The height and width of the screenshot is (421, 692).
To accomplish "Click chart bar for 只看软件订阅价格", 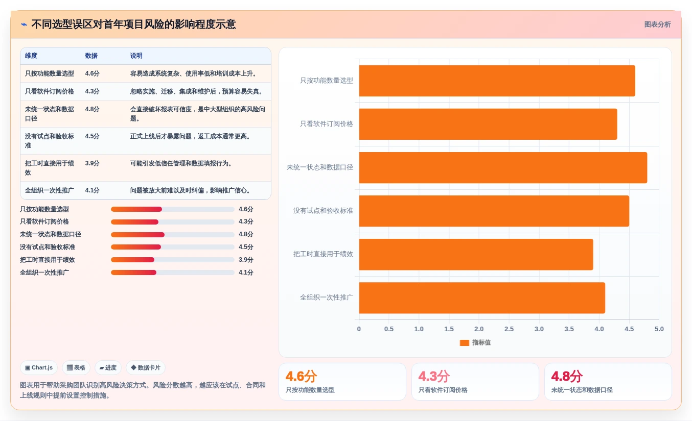I will tap(488, 124).
